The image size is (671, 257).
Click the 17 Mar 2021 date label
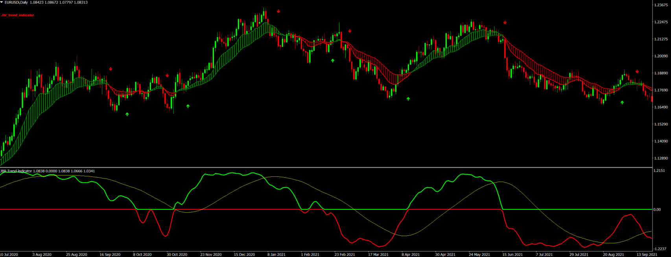pos(378,255)
